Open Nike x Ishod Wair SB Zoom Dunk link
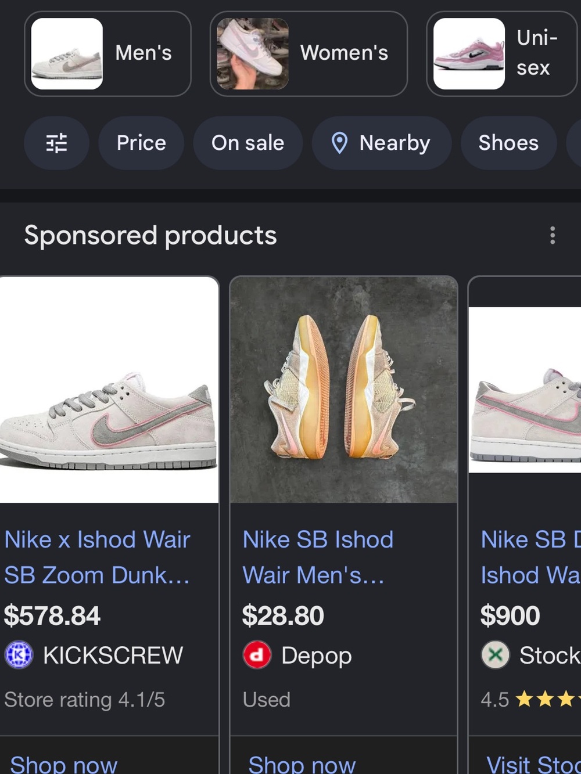Image resolution: width=581 pixels, height=774 pixels. tap(97, 557)
